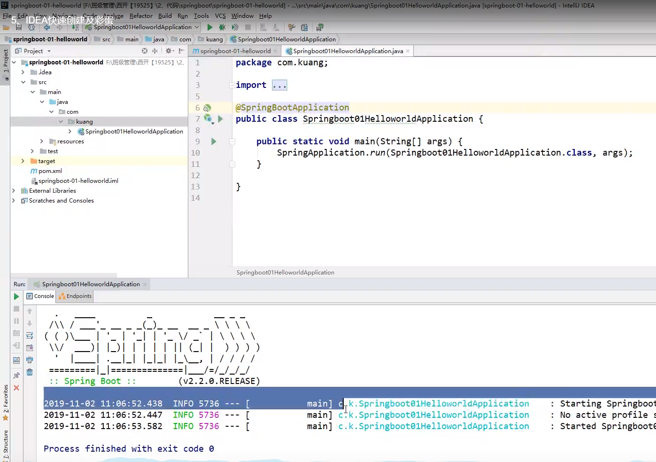The width and height of the screenshot is (656, 462).
Task: Click the Debug bug icon in toolbar
Action: point(222,28)
